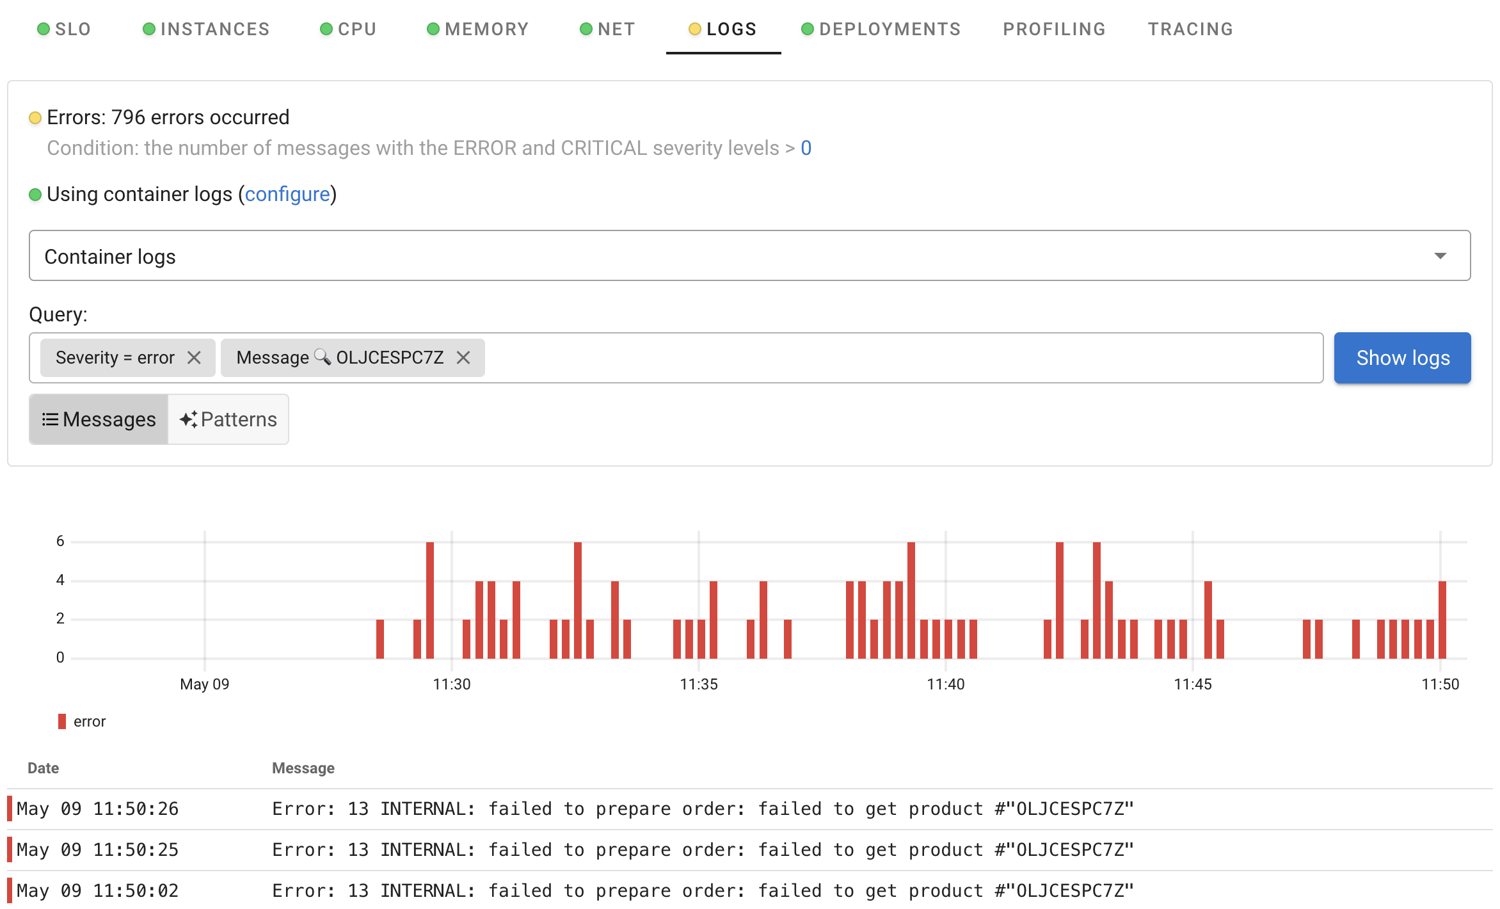Viewport: 1500px width, 909px height.
Task: Click the dropdown arrow of Container logs
Action: [1440, 256]
